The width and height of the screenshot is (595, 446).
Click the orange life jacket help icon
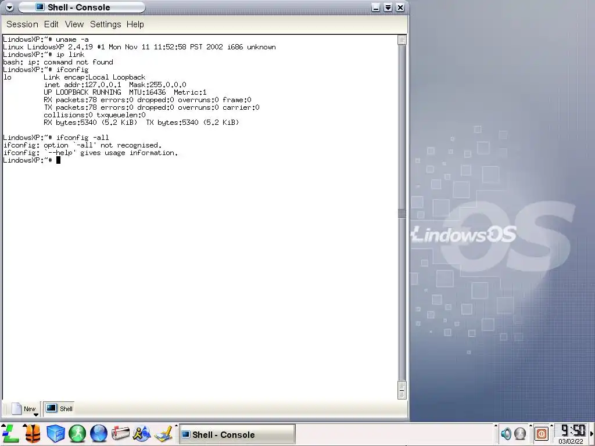pos(33,433)
